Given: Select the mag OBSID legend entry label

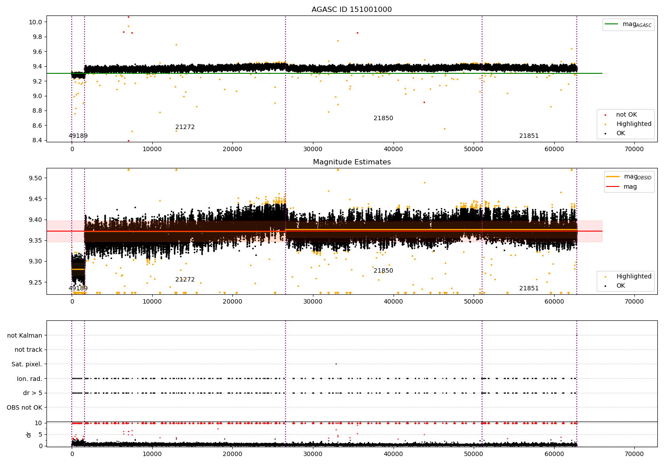Looking at the screenshot, I should tap(638, 177).
